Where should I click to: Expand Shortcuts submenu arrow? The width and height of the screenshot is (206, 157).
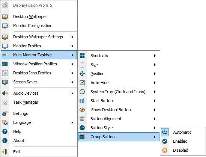pos(155,56)
